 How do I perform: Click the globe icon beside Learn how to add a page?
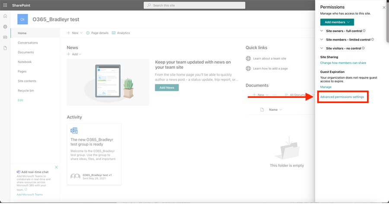(248, 68)
